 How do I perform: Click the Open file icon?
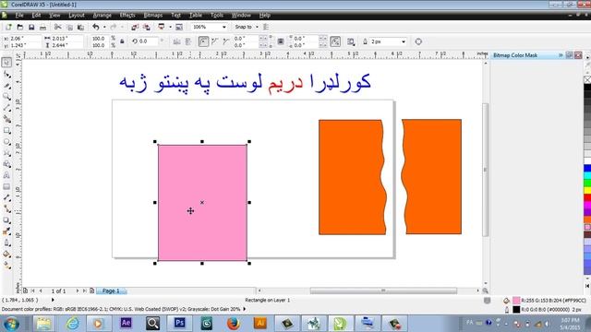tap(20, 27)
